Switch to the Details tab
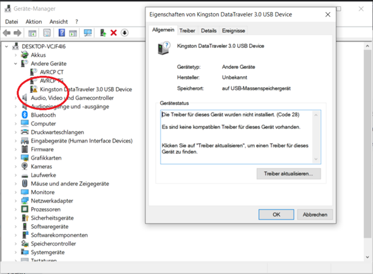This screenshot has height=274, width=373. pos(209,31)
